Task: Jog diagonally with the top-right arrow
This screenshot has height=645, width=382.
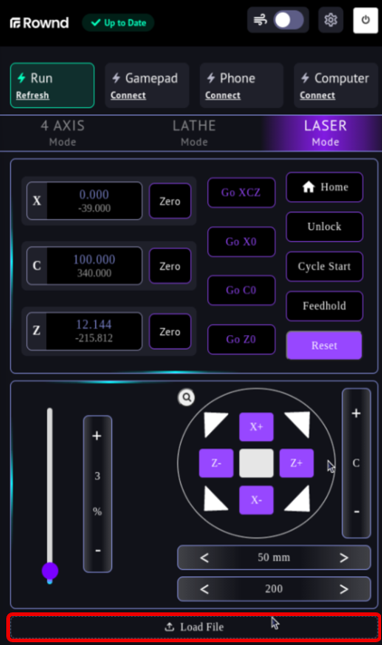Action: (298, 425)
